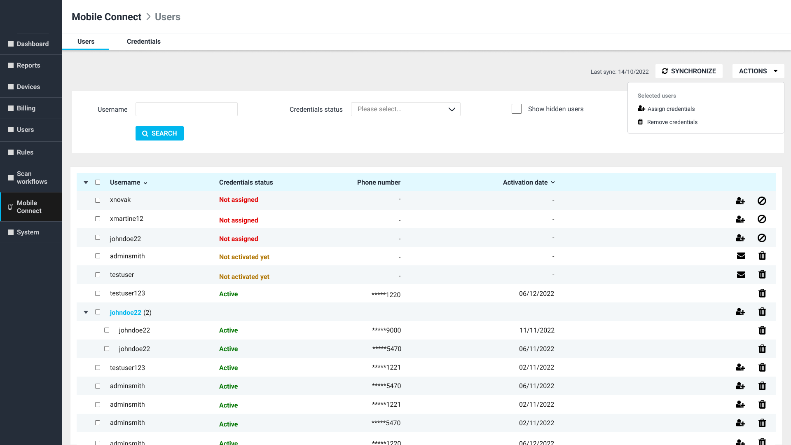Switch to the Credentials tab
The width and height of the screenshot is (791, 445).
(143, 41)
